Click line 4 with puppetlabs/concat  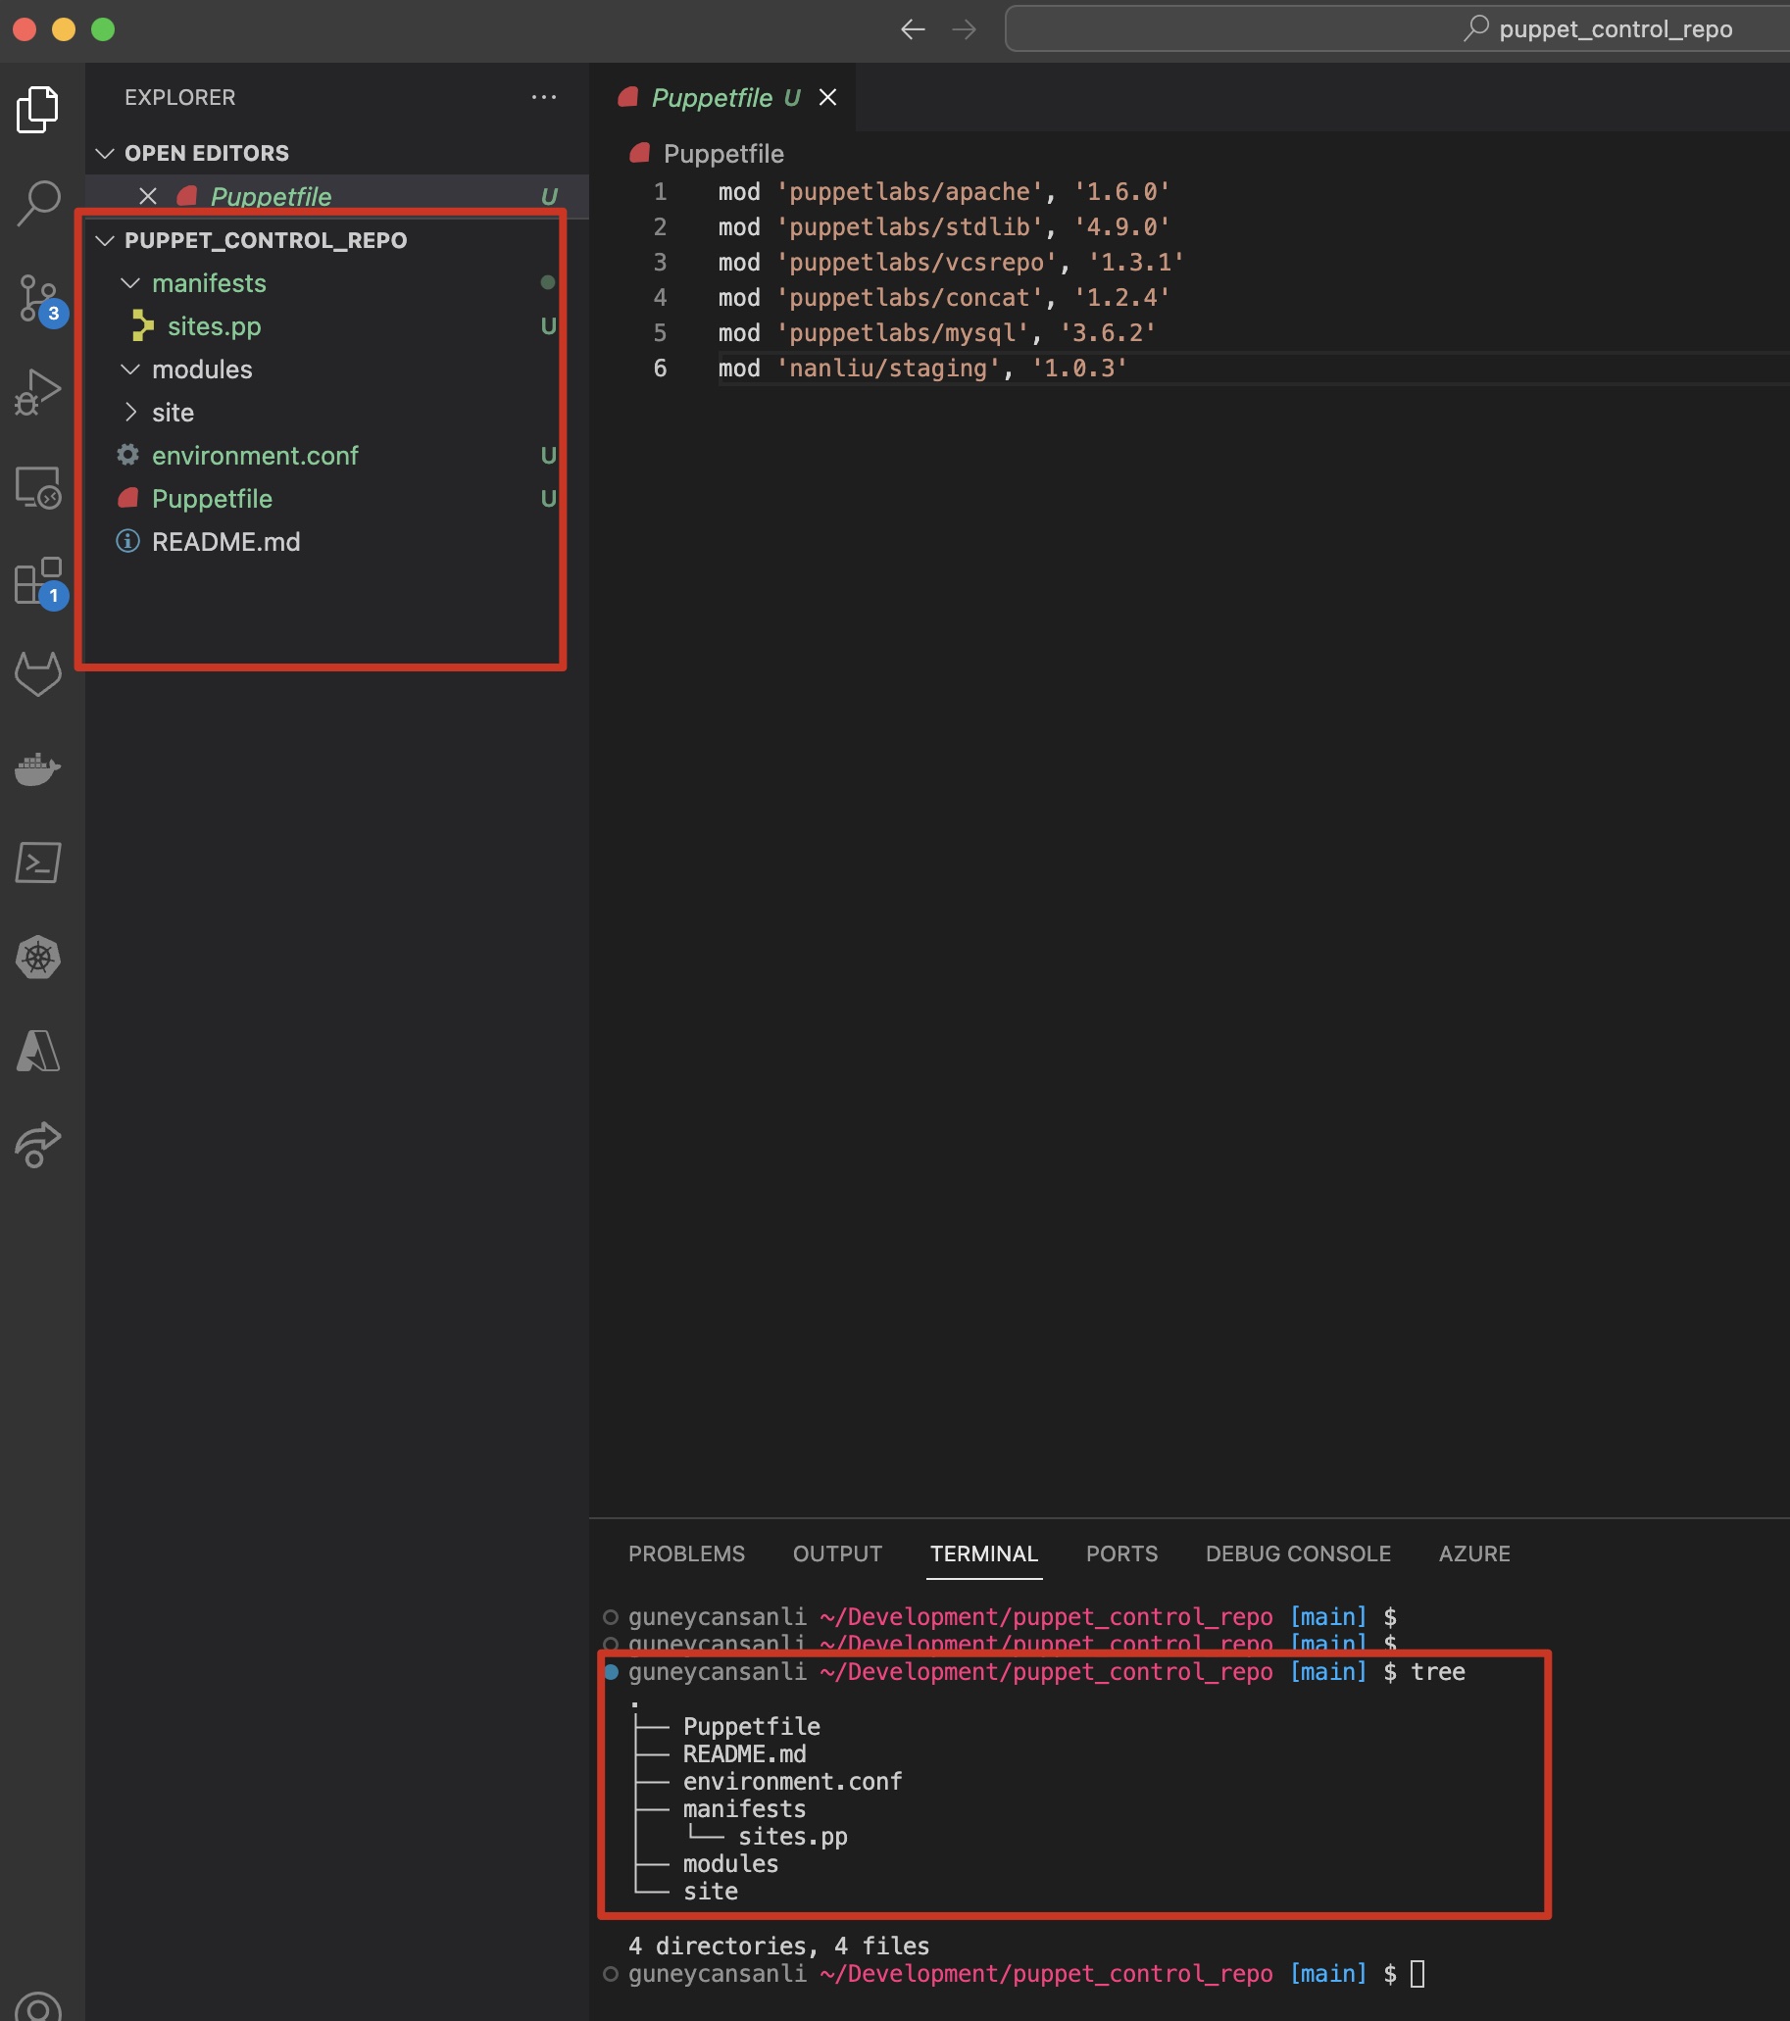(943, 298)
